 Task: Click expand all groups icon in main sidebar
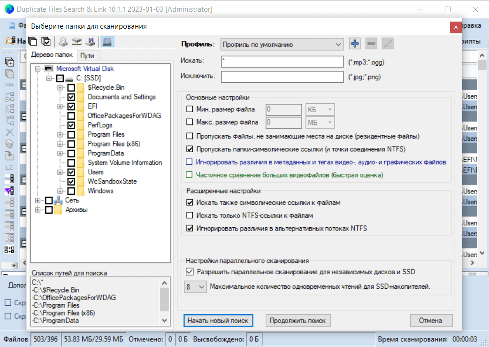pos(10,62)
